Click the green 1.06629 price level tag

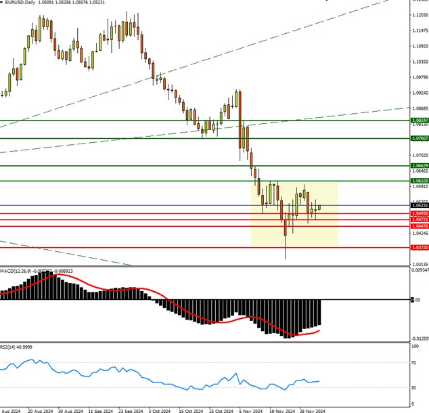[419, 165]
